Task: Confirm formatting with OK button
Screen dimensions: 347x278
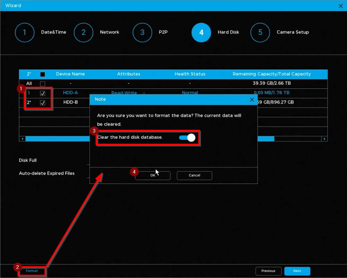Action: click(153, 176)
